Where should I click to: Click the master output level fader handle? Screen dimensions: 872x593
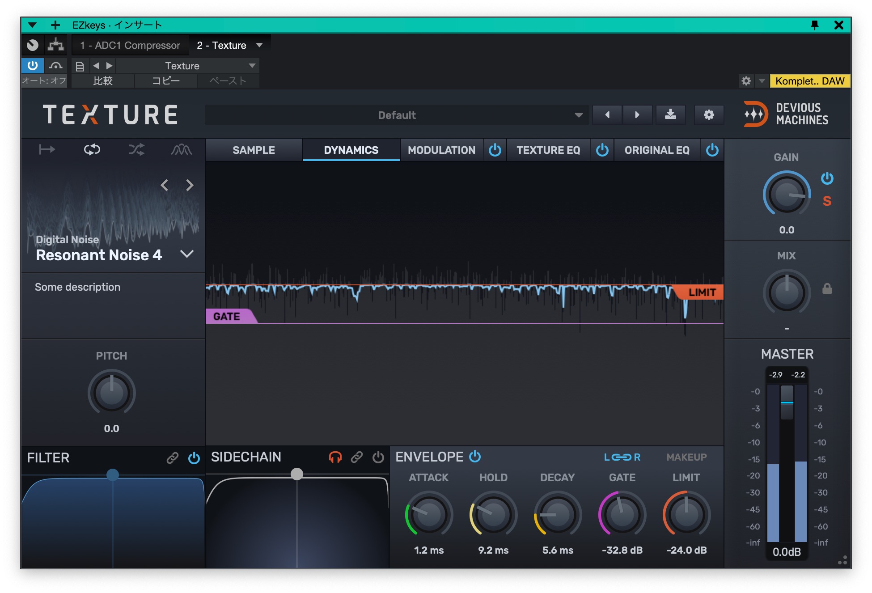pos(787,402)
